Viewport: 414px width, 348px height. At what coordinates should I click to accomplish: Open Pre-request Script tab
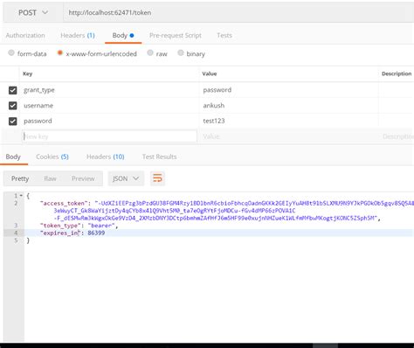pos(176,35)
